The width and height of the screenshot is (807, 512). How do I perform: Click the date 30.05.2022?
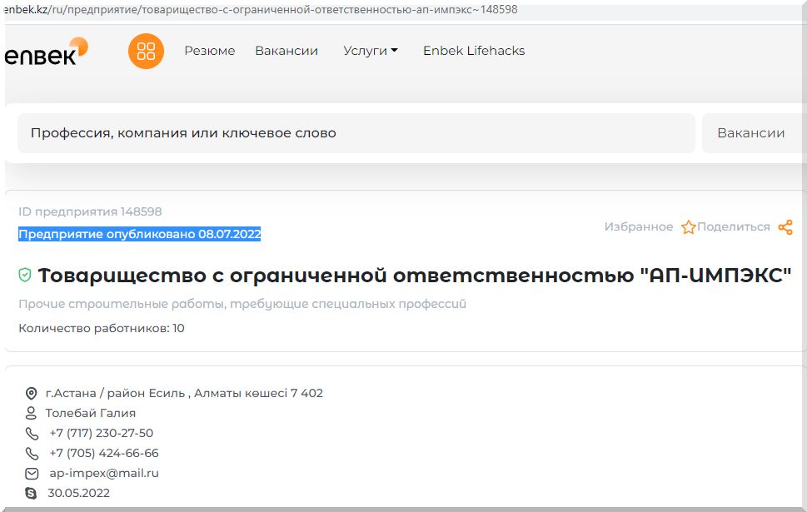[79, 493]
